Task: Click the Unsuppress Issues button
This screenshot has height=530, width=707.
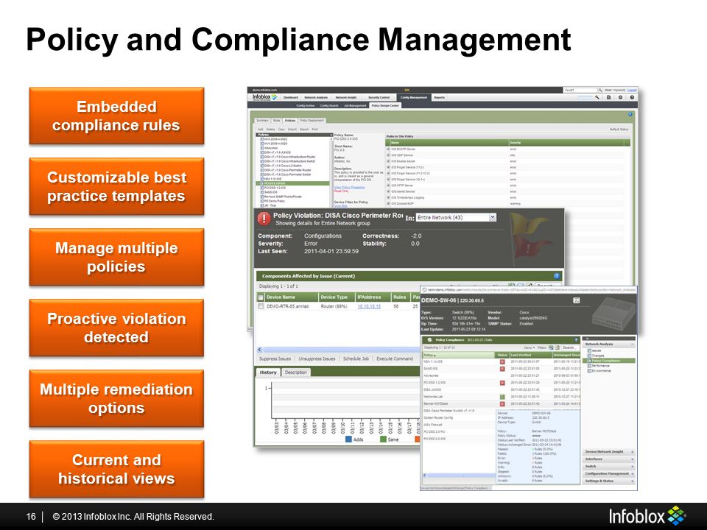Action: click(x=317, y=358)
